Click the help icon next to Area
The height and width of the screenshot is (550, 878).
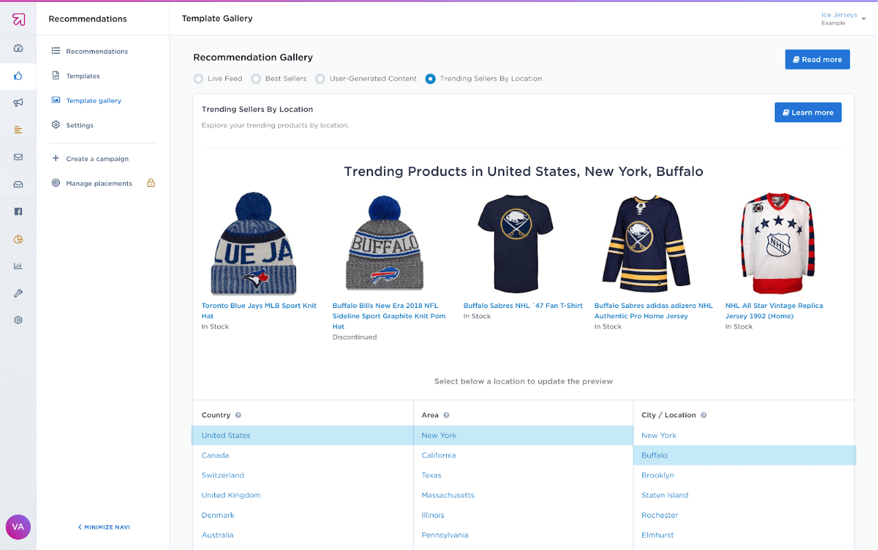point(447,415)
